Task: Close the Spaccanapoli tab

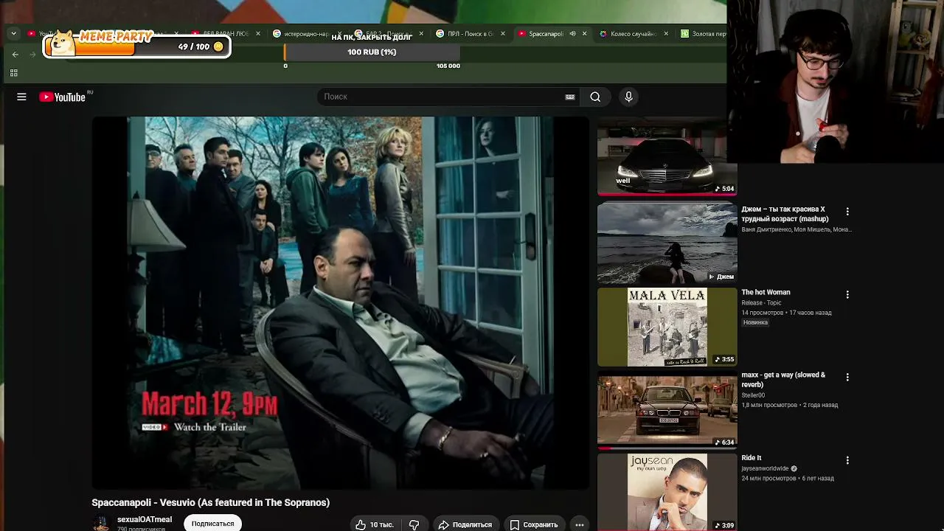Action: [x=584, y=34]
